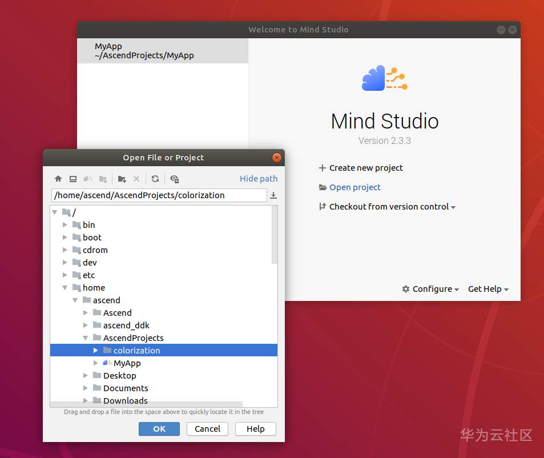The image size is (544, 458).
Task: Open Checkout from version control dropdown
Action: tap(387, 207)
